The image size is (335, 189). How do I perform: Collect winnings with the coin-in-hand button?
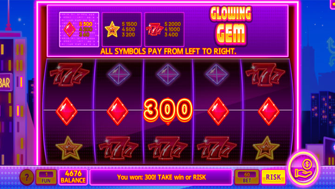click(x=303, y=169)
